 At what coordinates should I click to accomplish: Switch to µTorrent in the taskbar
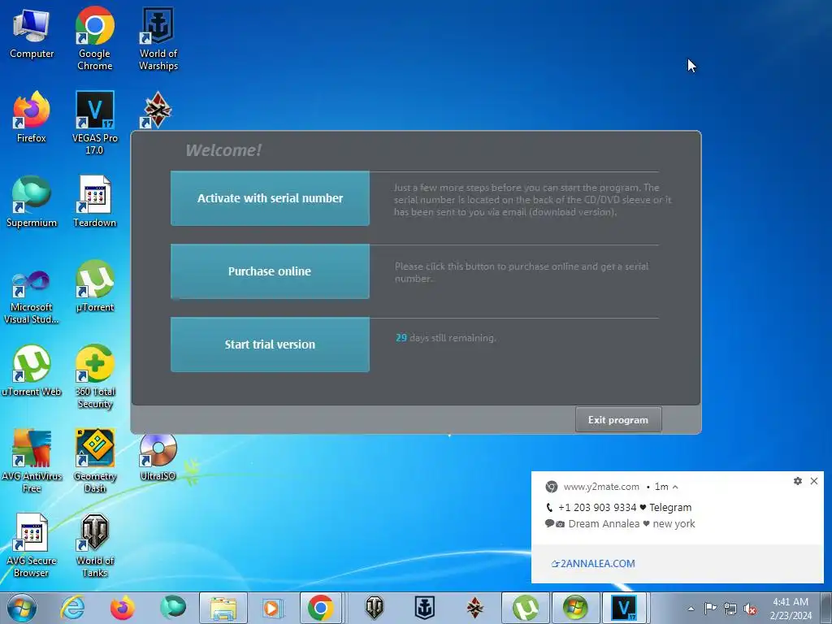click(526, 608)
